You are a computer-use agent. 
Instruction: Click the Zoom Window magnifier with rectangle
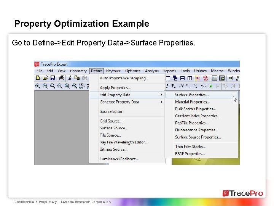[53, 86]
